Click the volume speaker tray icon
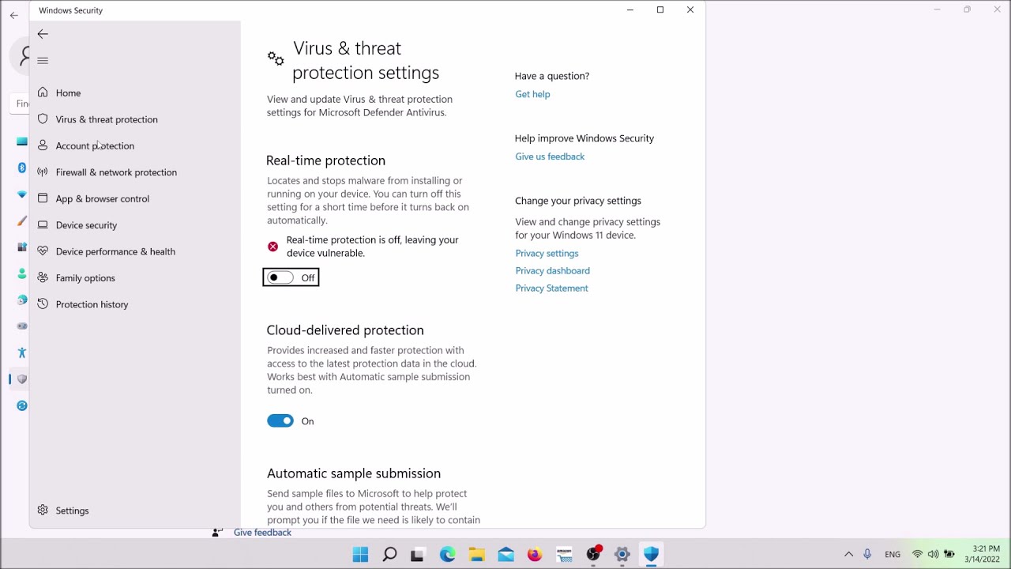This screenshot has width=1011, height=569. tap(934, 555)
